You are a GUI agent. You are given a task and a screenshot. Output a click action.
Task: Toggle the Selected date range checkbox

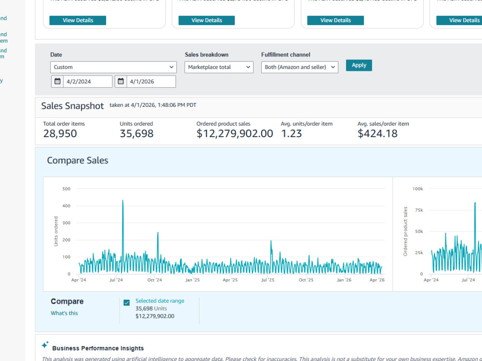[126, 303]
